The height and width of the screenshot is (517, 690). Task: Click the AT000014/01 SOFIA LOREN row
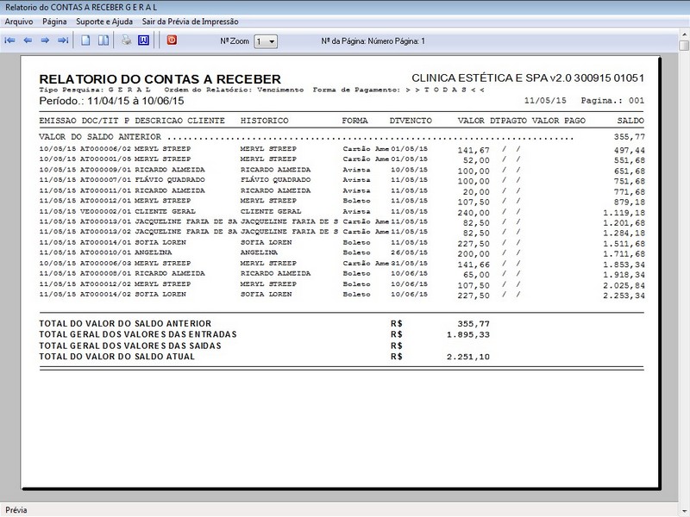click(342, 243)
